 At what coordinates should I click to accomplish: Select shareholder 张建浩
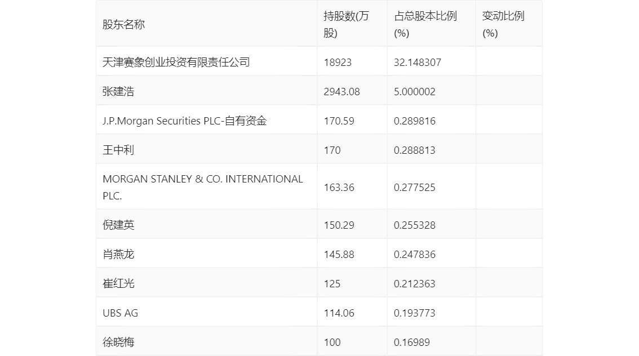[x=118, y=91]
